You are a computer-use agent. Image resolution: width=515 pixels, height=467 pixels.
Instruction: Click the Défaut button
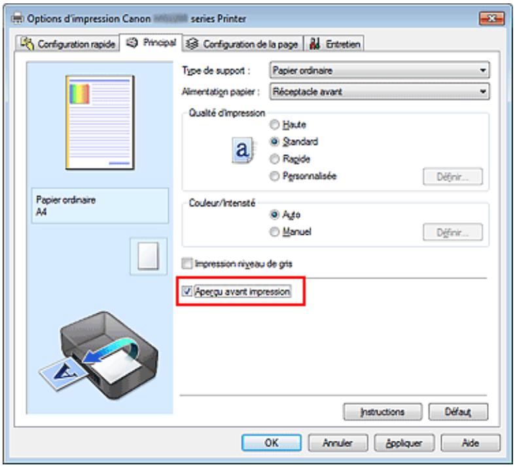pos(458,411)
